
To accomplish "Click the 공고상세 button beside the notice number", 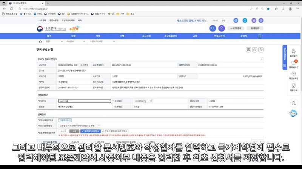I will pos(84,65).
